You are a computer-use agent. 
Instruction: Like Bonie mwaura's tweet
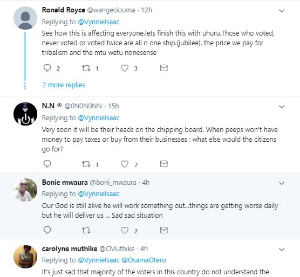[x=125, y=231]
